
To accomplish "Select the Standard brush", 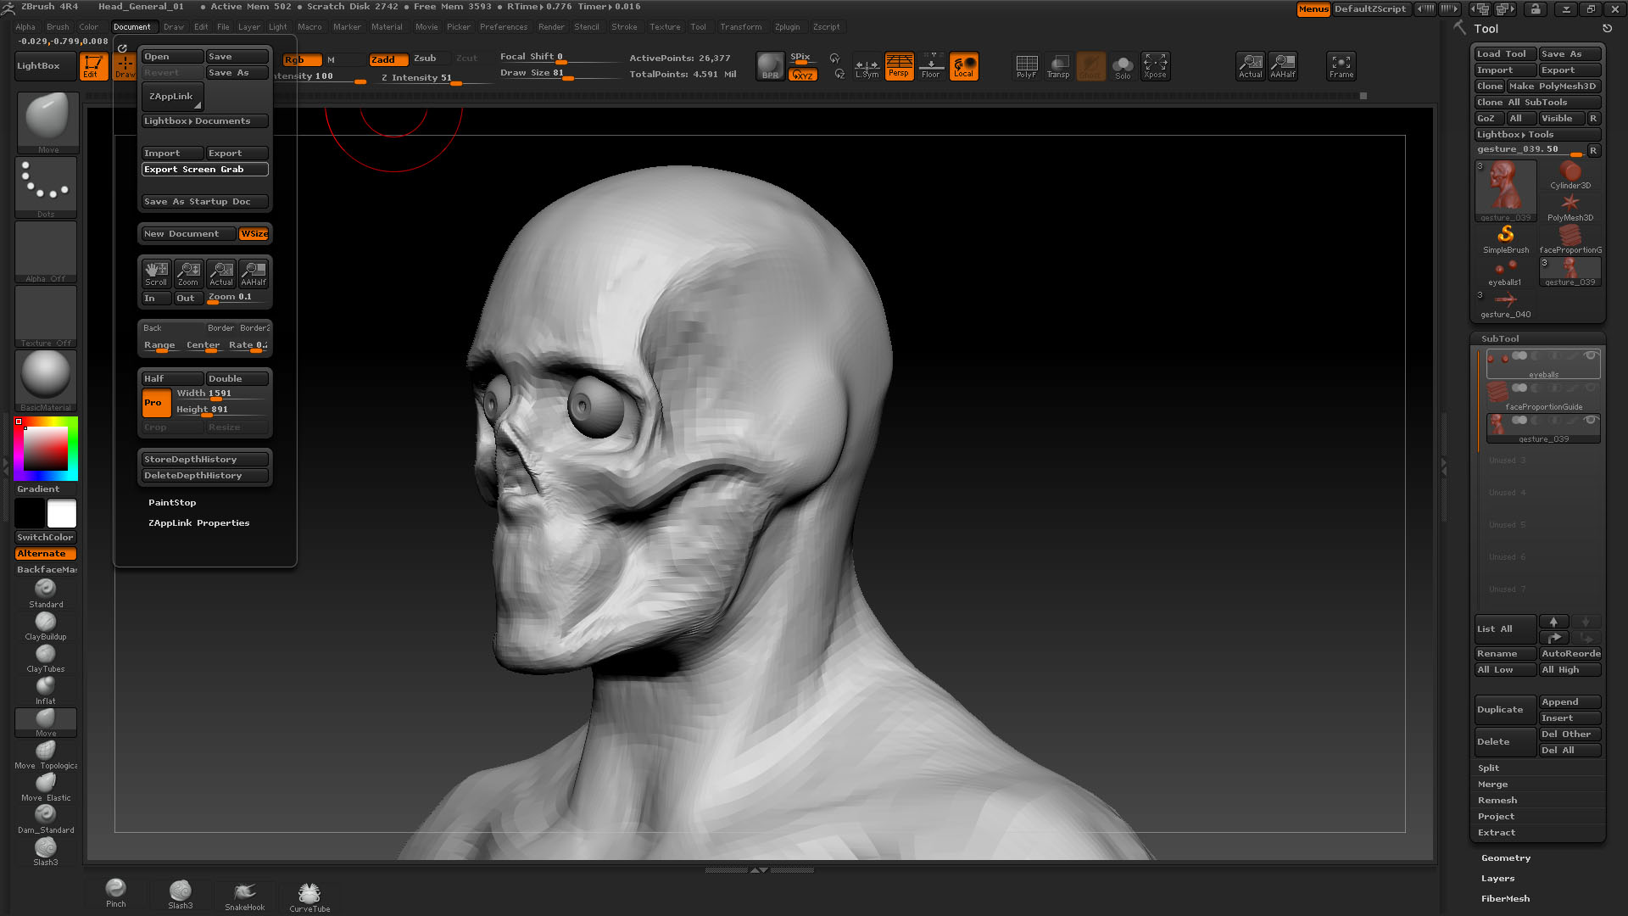I will pyautogui.click(x=46, y=593).
